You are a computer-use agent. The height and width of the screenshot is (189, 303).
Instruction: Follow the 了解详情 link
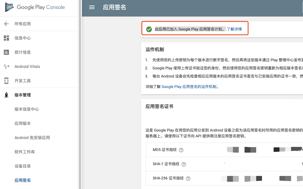pyautogui.click(x=234, y=29)
